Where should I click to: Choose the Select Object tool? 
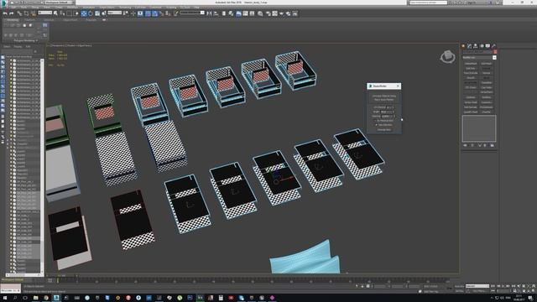pyautogui.click(x=55, y=13)
